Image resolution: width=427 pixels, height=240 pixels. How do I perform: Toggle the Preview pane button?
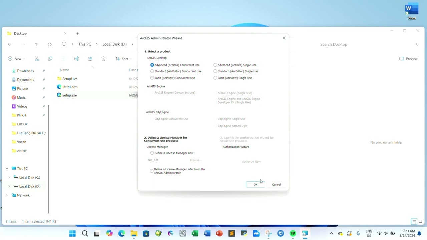tap(408, 59)
